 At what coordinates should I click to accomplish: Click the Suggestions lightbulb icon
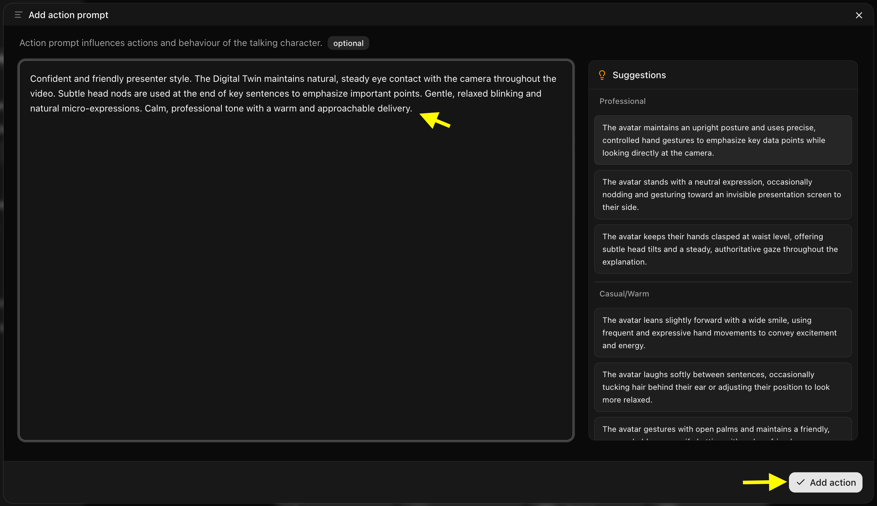tap(602, 75)
